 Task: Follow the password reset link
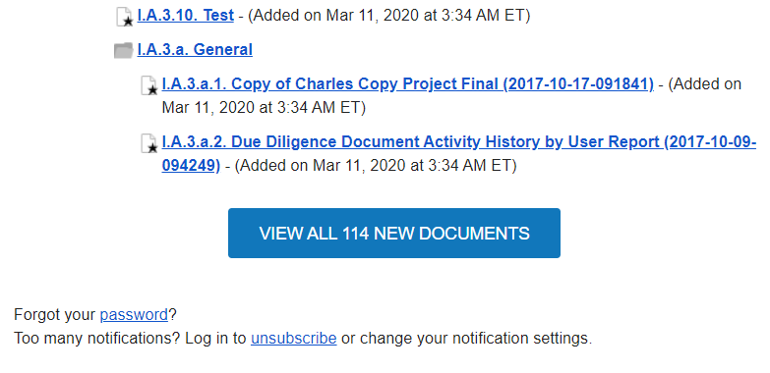point(134,315)
